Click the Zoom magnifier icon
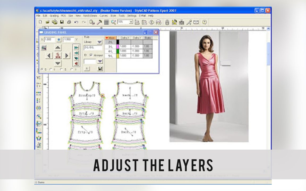This screenshot has height=191, width=306. tap(113, 22)
